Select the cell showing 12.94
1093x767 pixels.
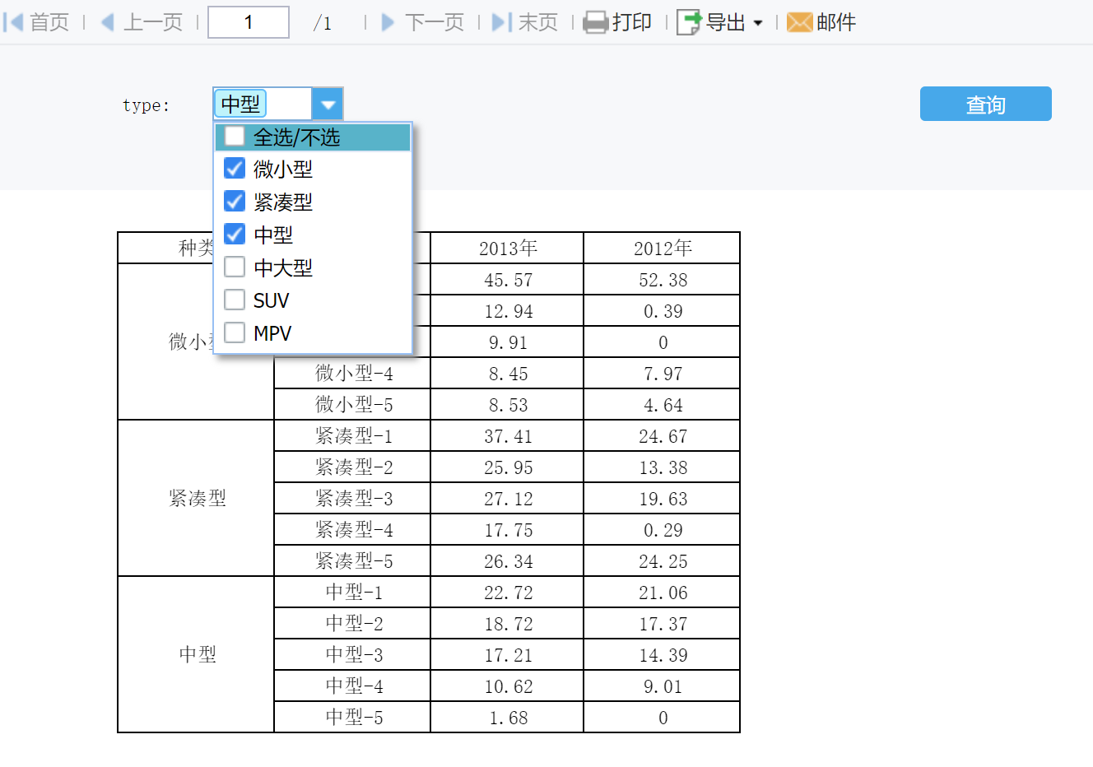(x=507, y=310)
